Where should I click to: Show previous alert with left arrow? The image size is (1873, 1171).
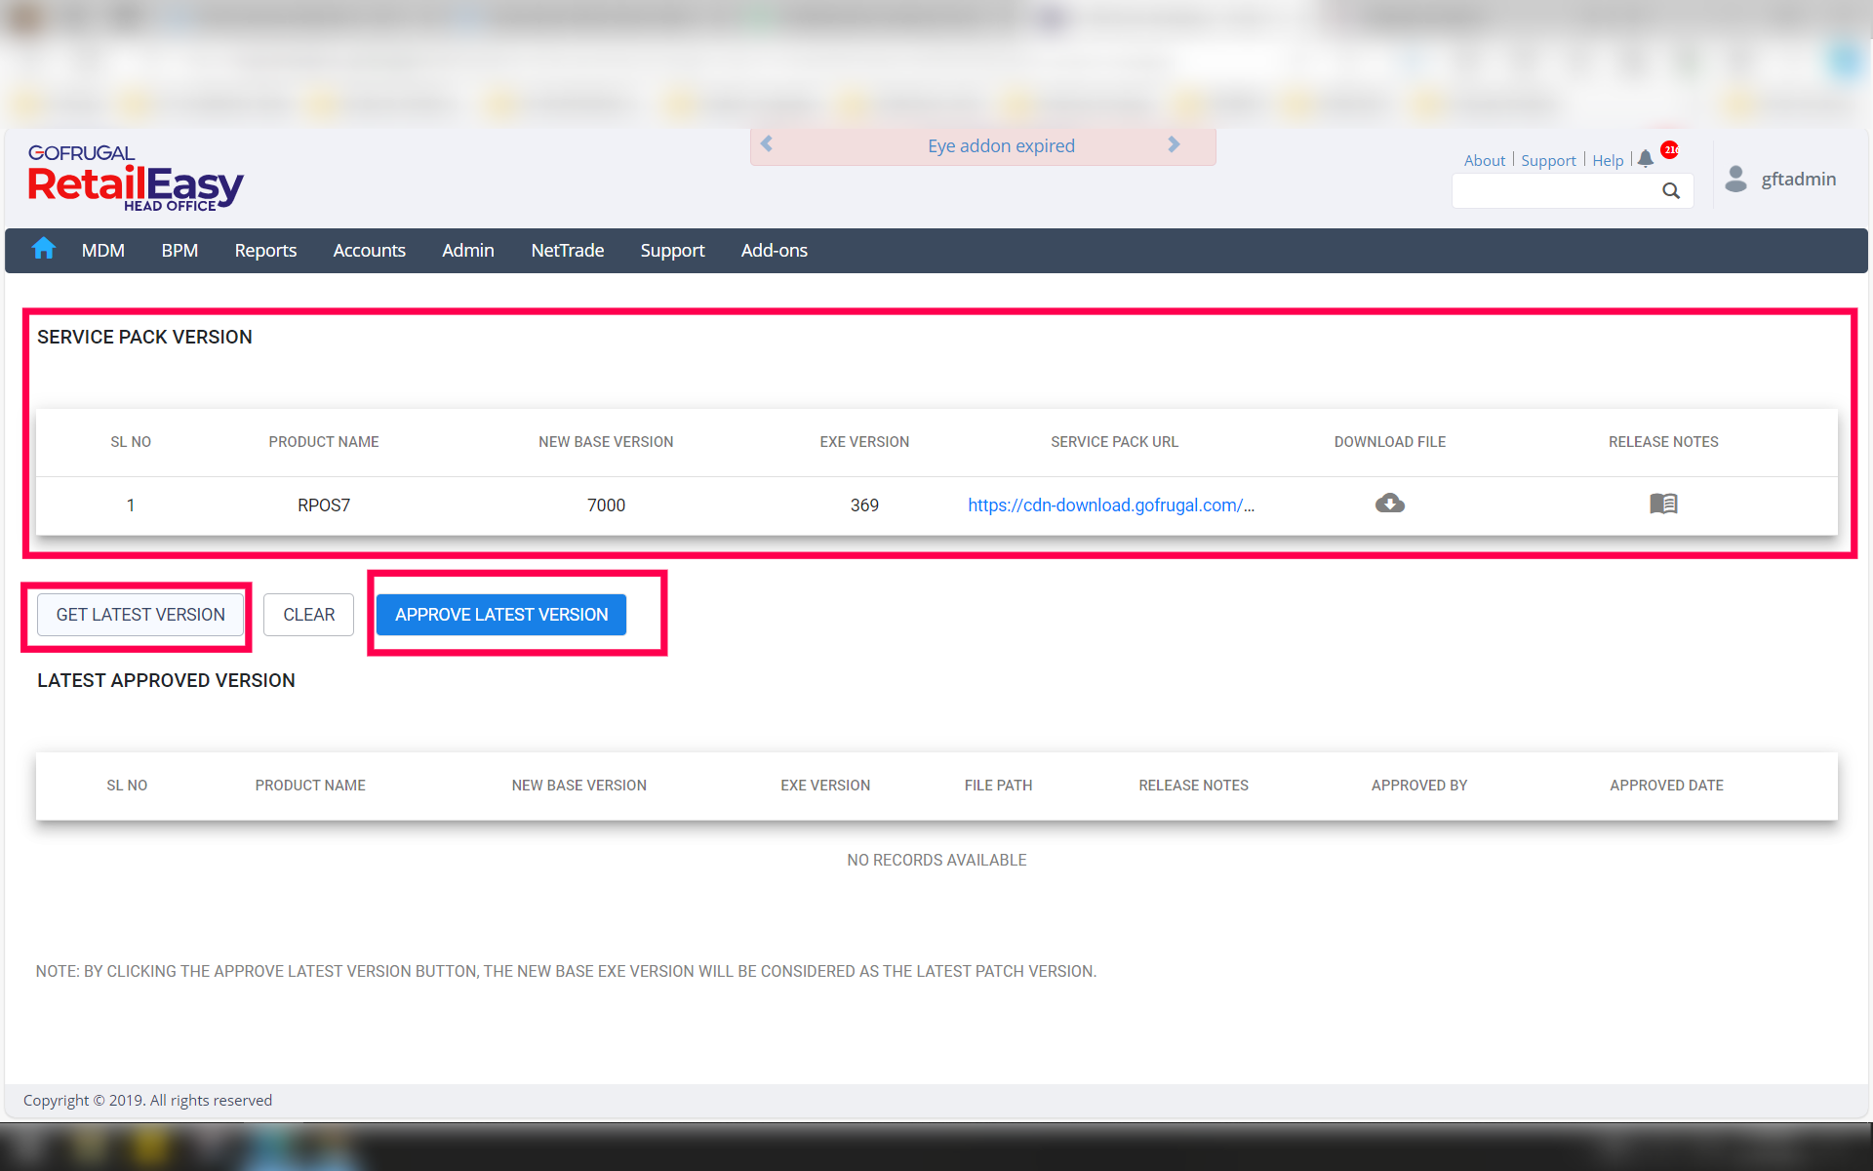click(x=767, y=144)
